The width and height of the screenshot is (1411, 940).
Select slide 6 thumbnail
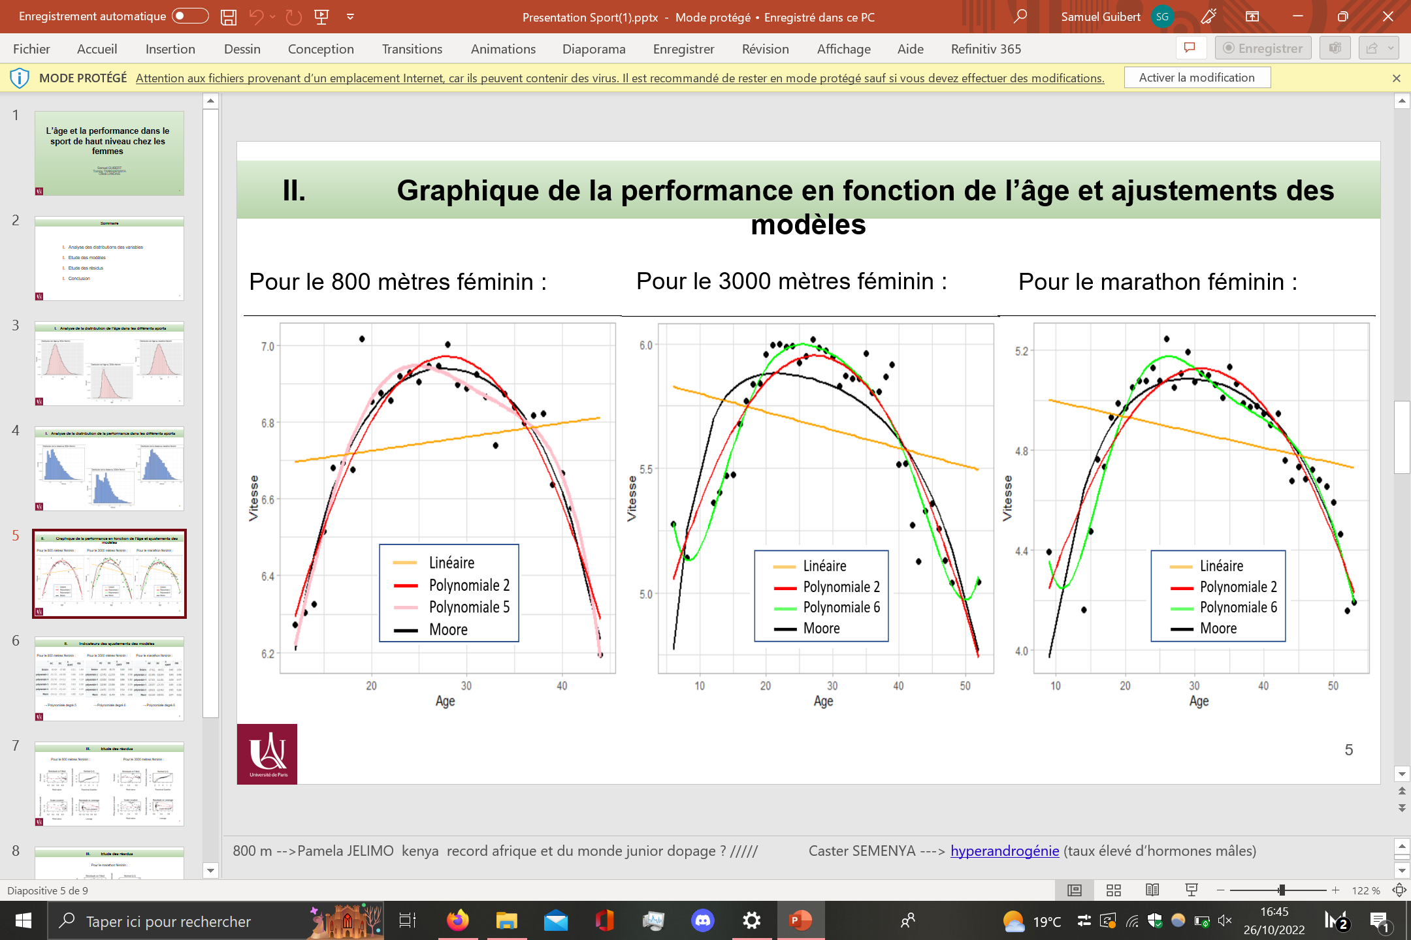pos(109,679)
